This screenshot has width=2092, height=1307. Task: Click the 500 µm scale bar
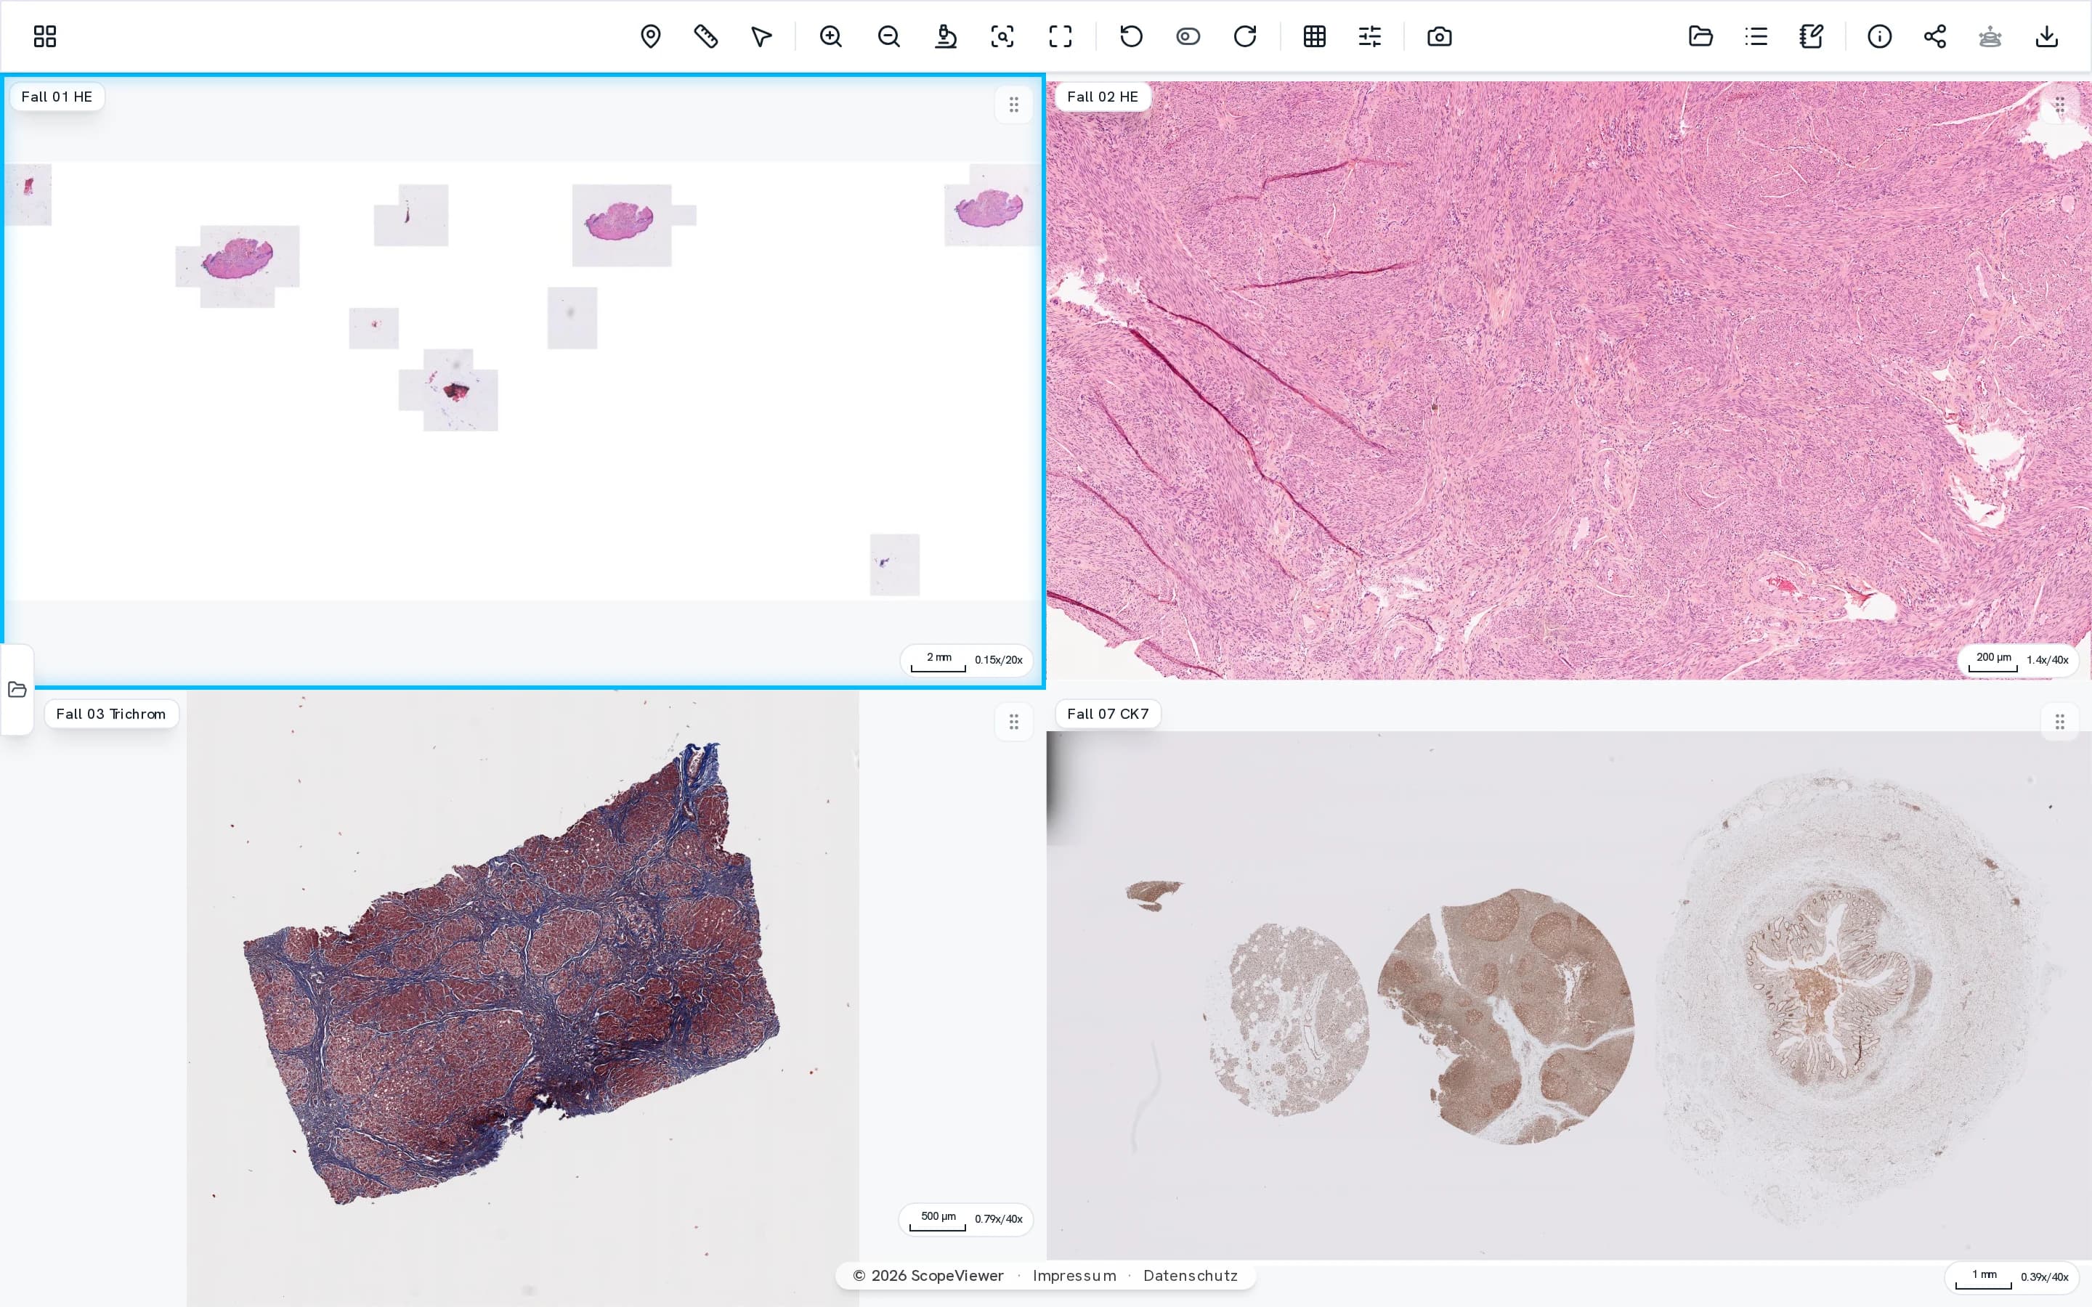(938, 1221)
